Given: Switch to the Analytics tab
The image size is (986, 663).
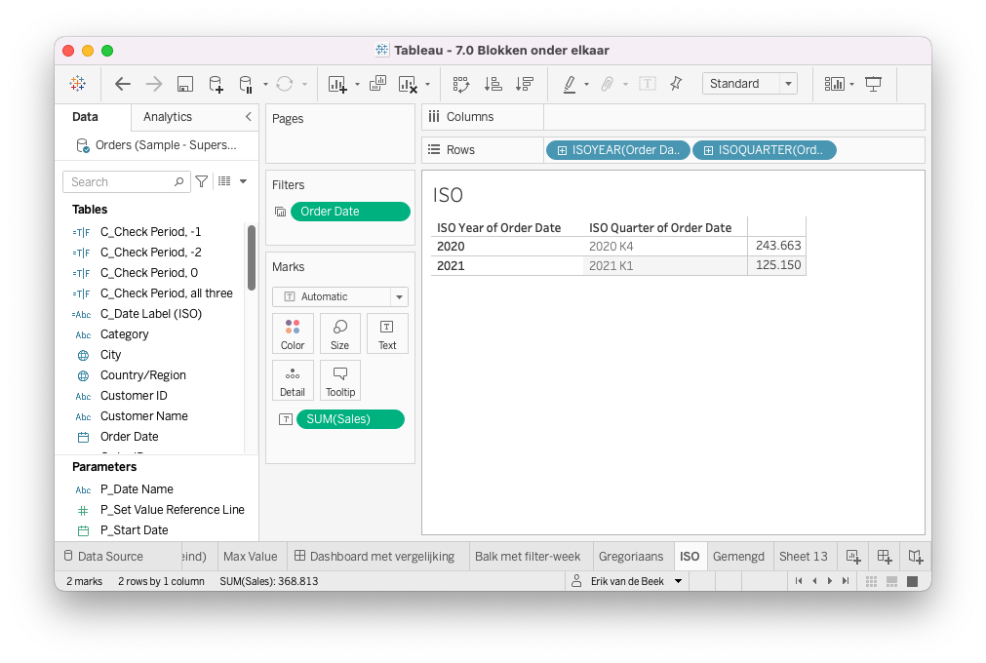Looking at the screenshot, I should (168, 117).
